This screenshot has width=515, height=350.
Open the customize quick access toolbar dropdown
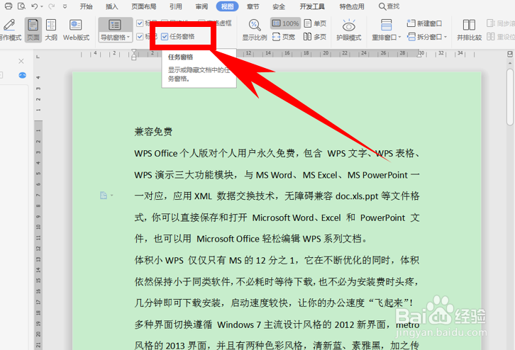65,6
